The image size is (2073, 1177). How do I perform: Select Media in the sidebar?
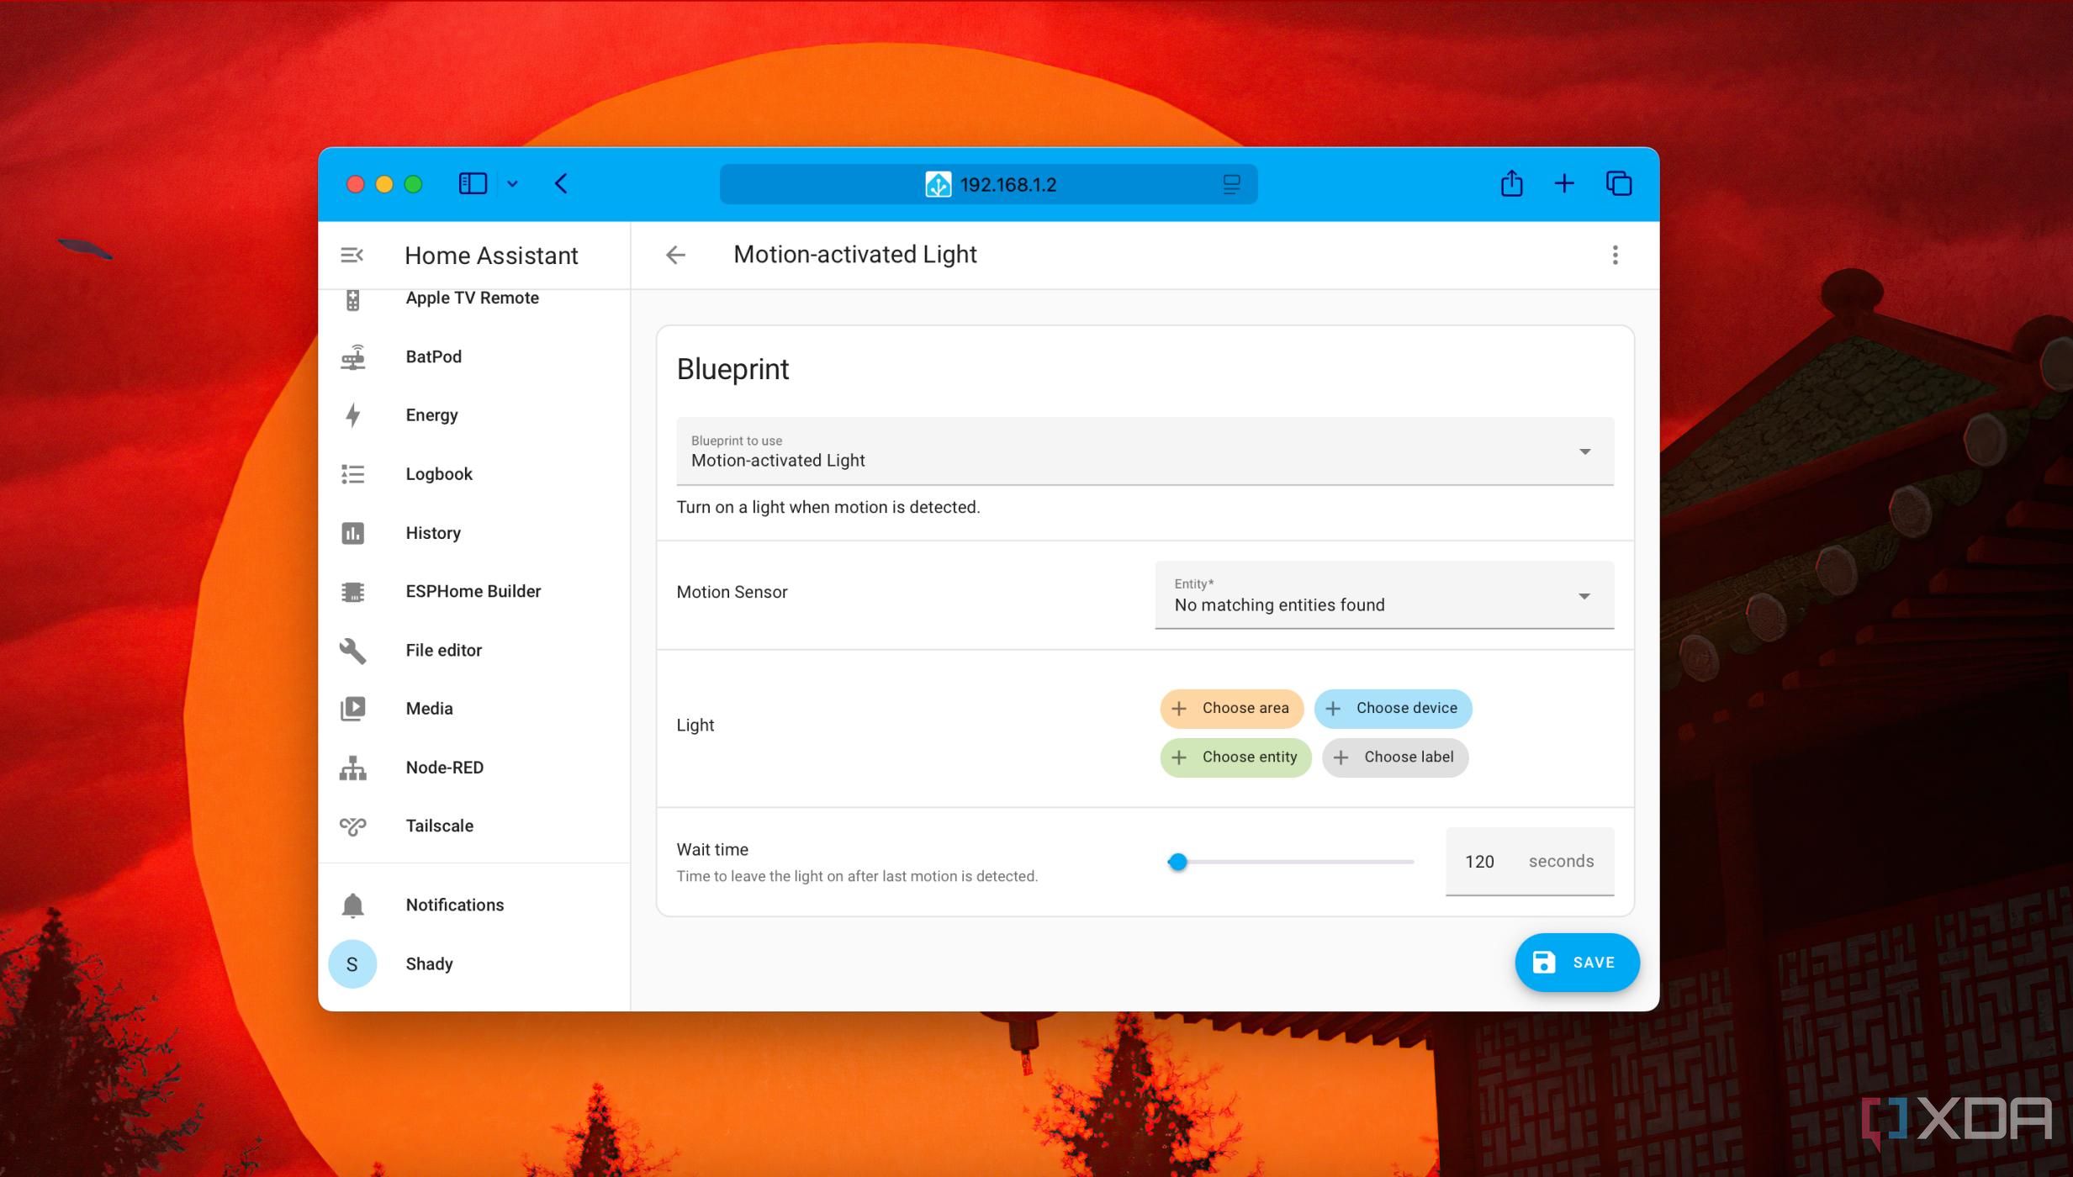(429, 709)
